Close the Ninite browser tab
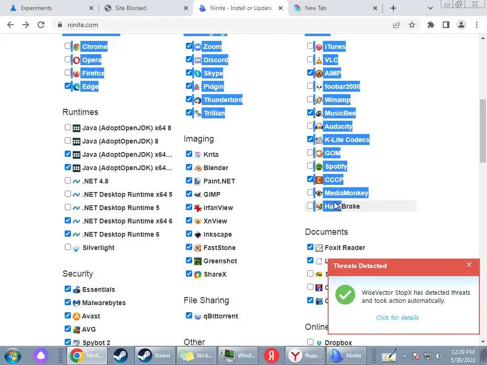487x365 pixels. click(281, 8)
